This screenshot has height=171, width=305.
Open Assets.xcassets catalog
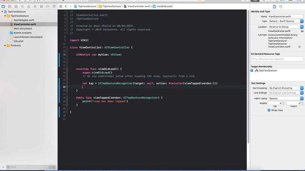(x=22, y=33)
